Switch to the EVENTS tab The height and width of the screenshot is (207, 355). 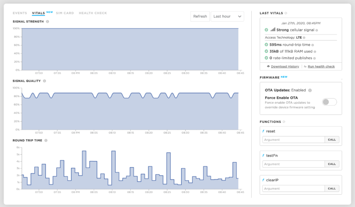coord(20,13)
